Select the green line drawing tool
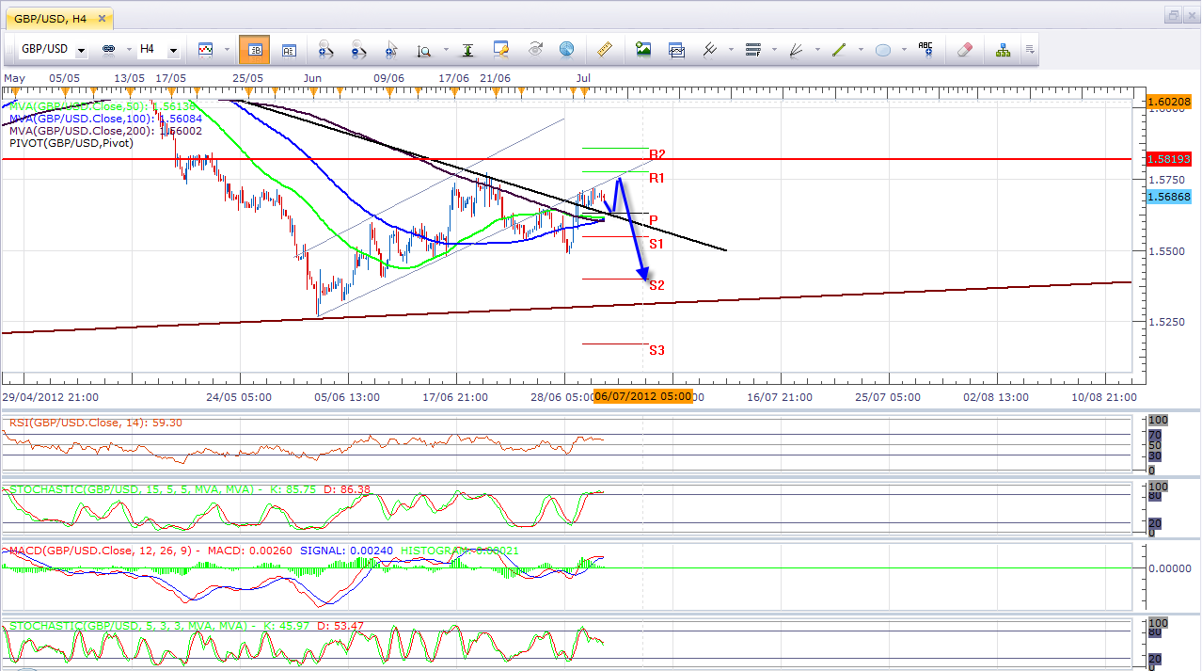1202x671 pixels. click(x=840, y=49)
